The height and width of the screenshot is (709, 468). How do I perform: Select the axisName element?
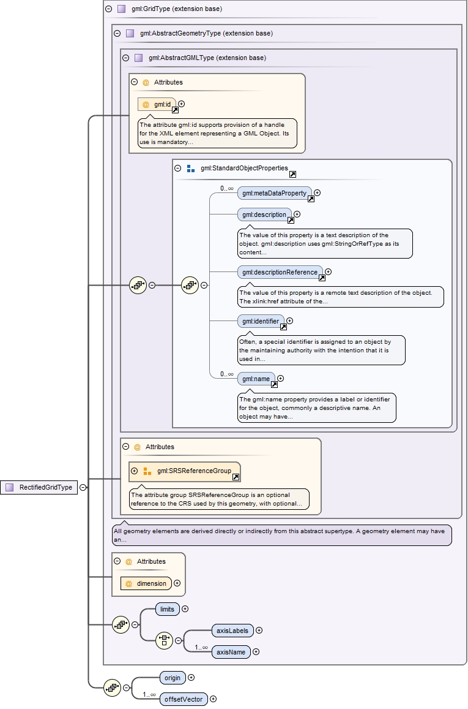tap(231, 652)
